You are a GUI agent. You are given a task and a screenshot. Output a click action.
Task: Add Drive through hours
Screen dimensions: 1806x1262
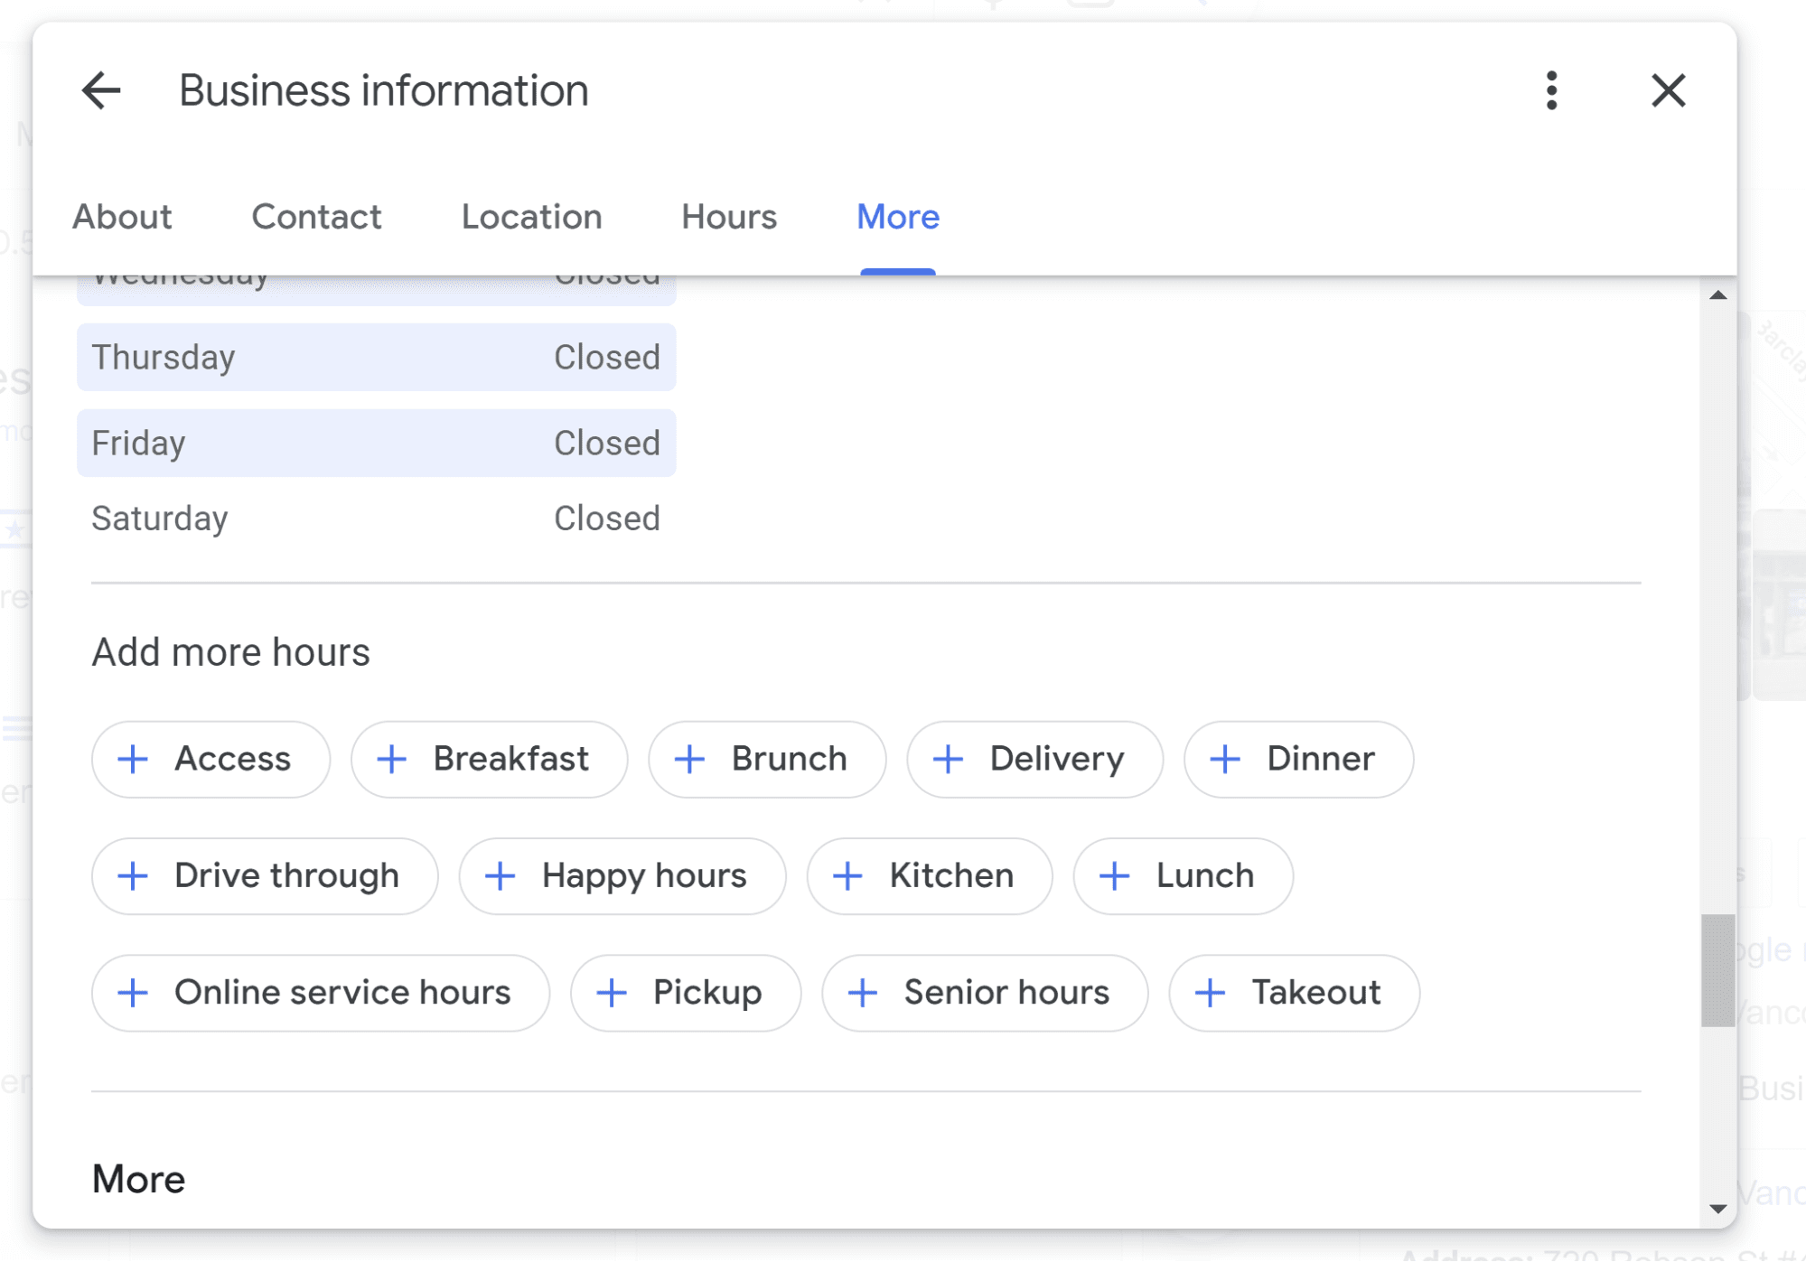coord(265,875)
